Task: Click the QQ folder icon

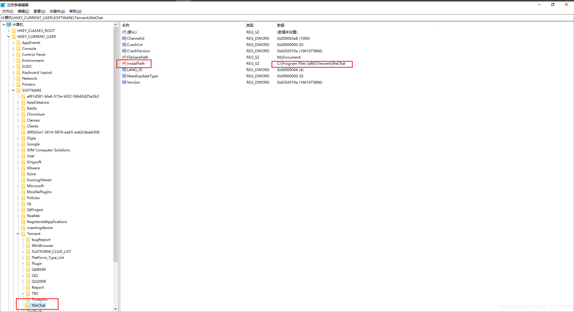Action: click(28, 275)
